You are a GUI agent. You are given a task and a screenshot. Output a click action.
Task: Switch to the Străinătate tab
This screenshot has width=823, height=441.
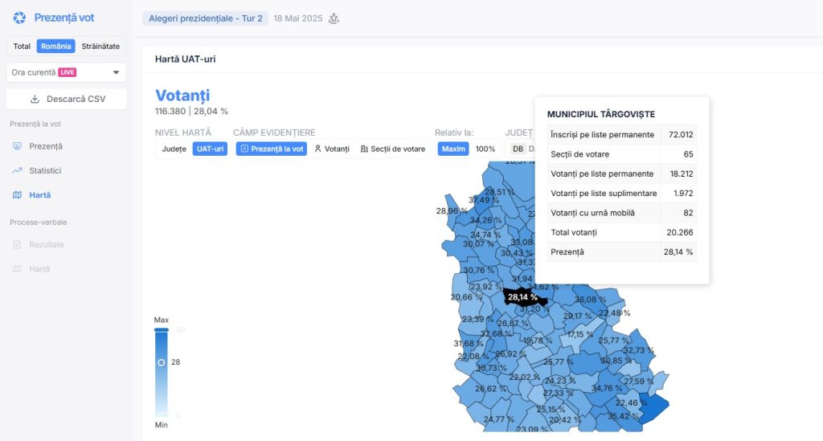coord(100,46)
